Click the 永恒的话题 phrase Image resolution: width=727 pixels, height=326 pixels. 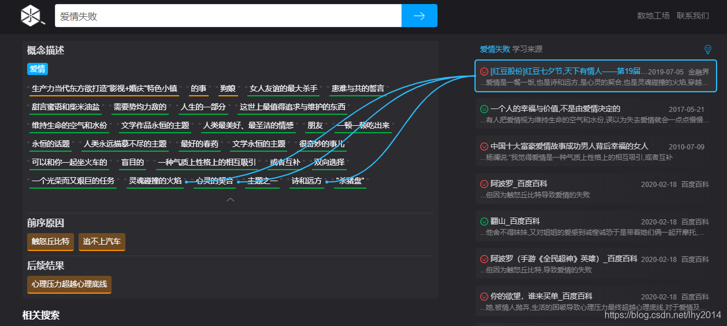50,144
